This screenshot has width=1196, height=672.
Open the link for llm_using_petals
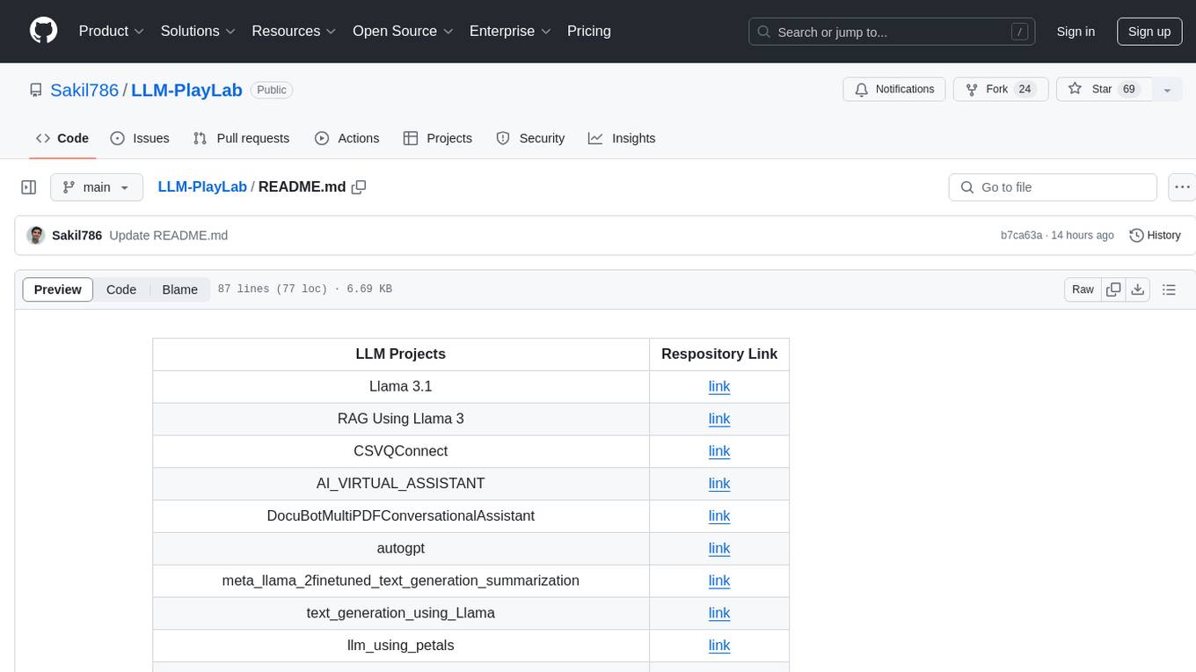(x=719, y=646)
